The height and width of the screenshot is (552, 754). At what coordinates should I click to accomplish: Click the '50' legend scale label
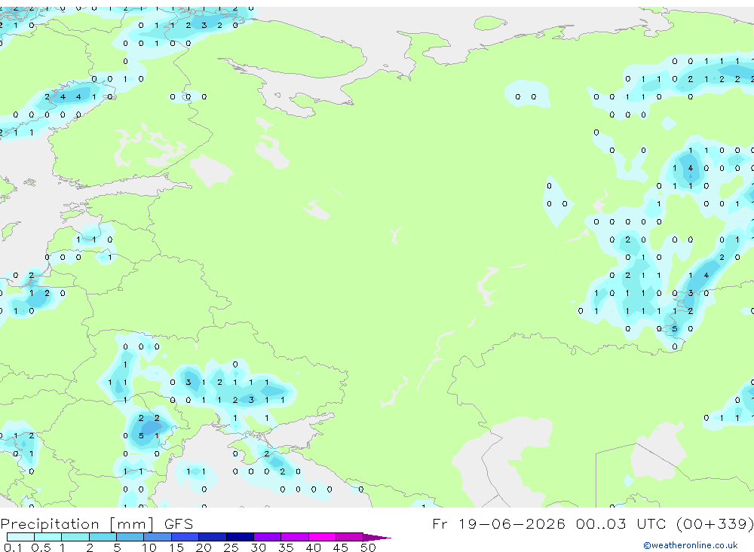(x=369, y=547)
